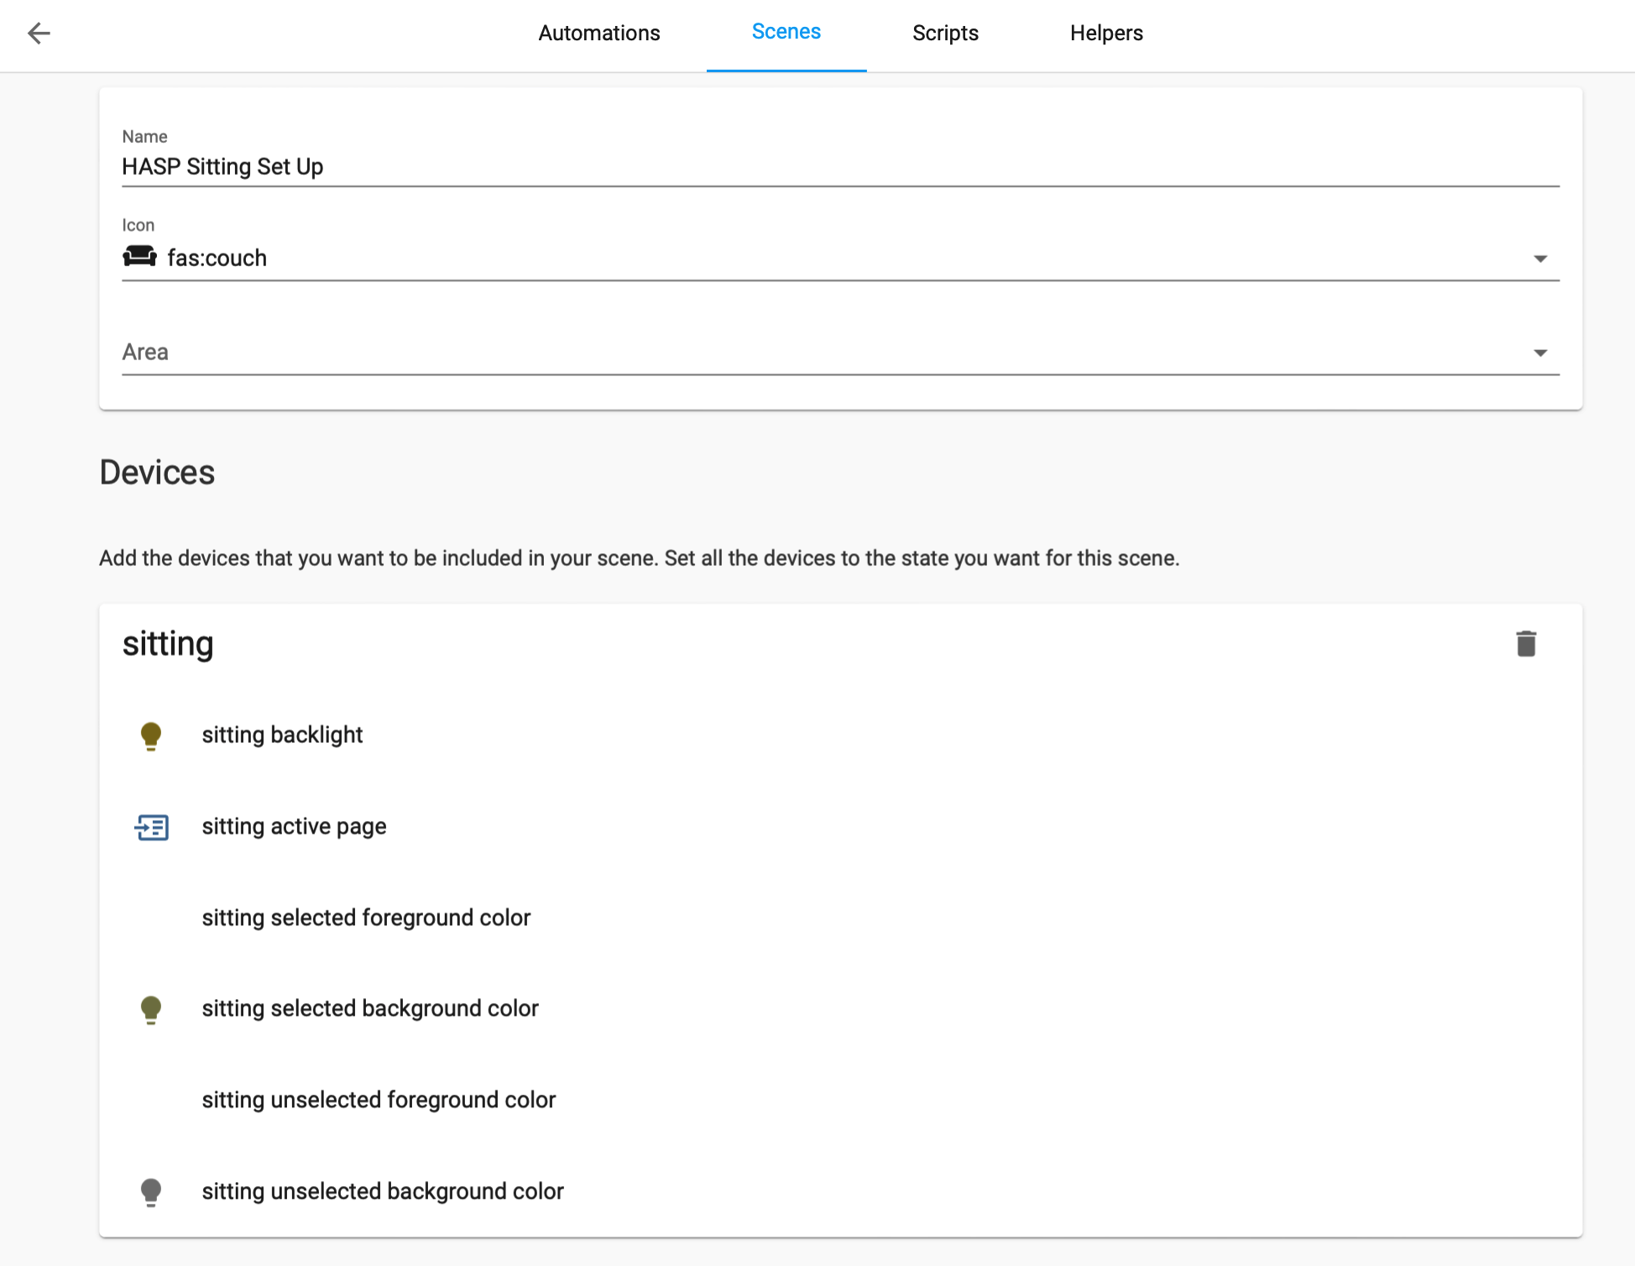
Task: Click the back arrow icon
Action: point(39,33)
